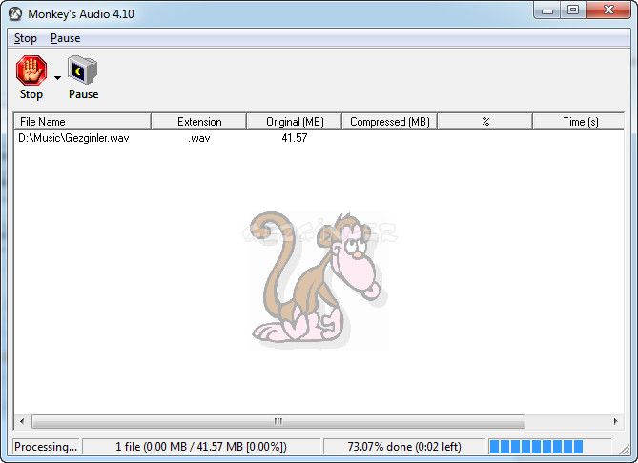The height and width of the screenshot is (463, 638).
Task: Click the right scroll arrow of list
Action: click(x=616, y=421)
